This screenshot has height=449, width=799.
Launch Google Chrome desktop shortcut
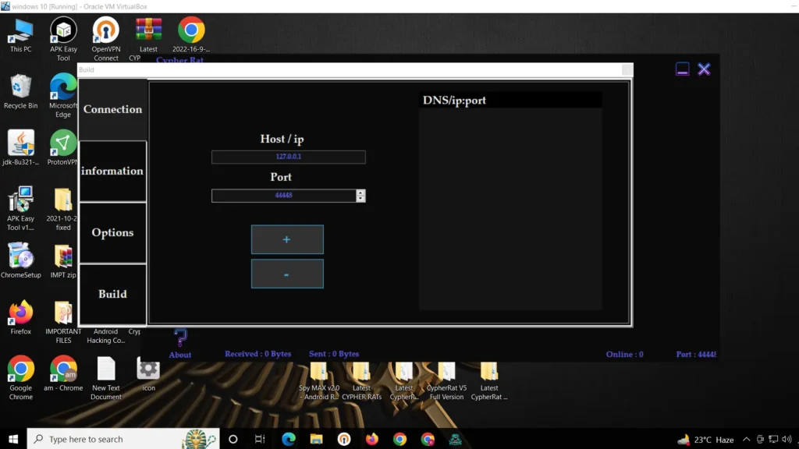(21, 378)
